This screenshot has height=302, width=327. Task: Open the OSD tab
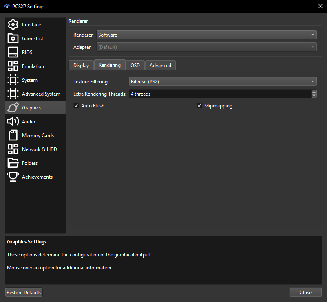(135, 65)
